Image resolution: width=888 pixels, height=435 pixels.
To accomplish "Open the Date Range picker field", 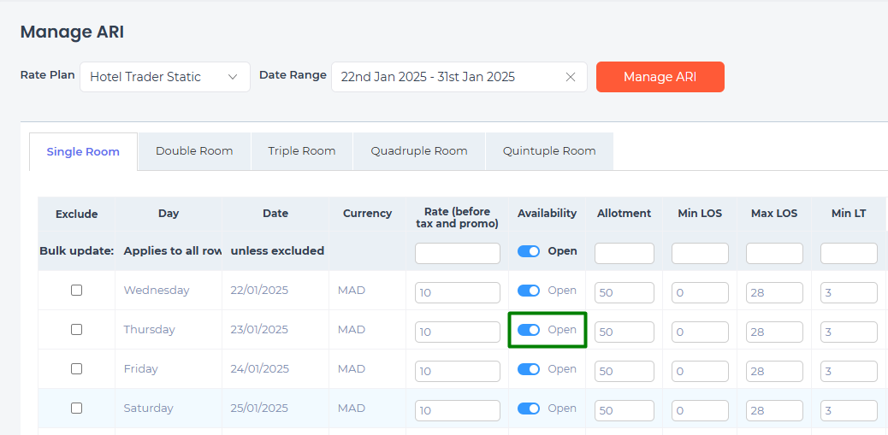I will pyautogui.click(x=445, y=77).
